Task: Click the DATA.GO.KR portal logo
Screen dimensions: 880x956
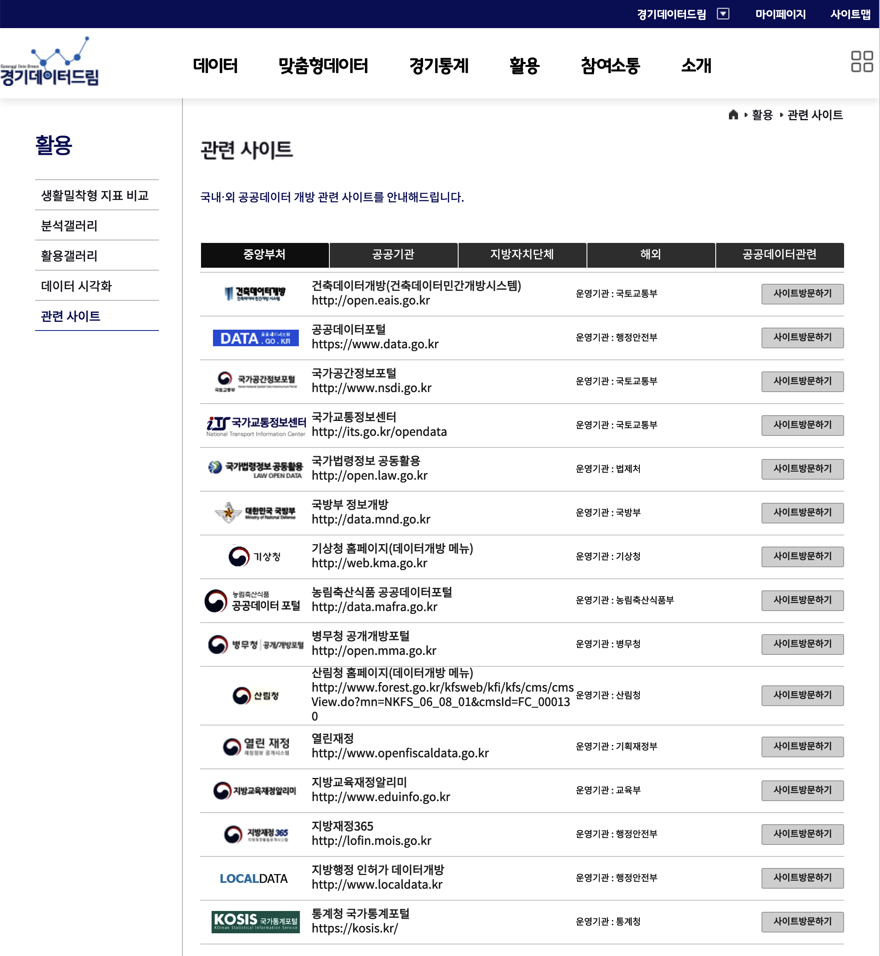Action: 256,338
